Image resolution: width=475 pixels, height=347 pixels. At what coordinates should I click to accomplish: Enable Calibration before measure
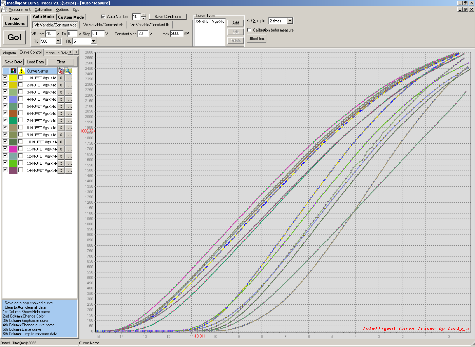click(x=249, y=30)
